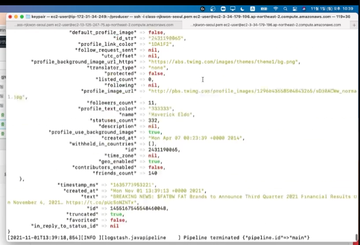The height and width of the screenshot is (245, 360).
Task: Click the "profile_use_background_image" key
Action: point(92,132)
